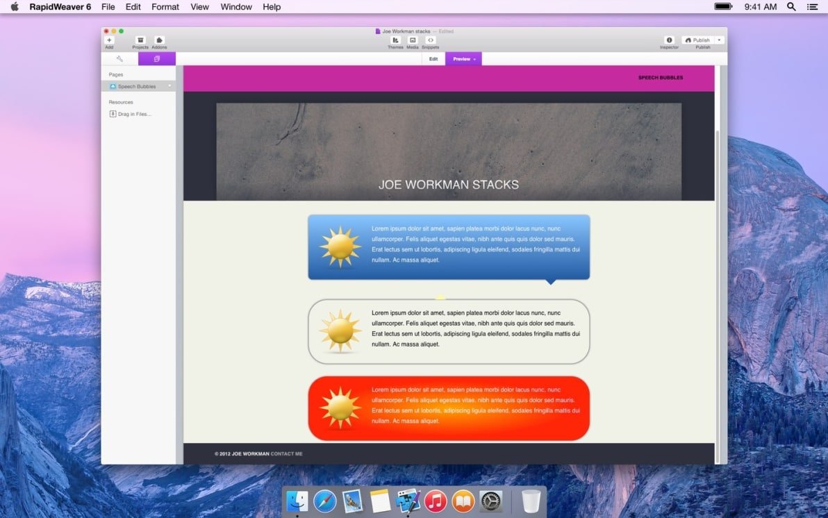
Task: Select the wrench settings sidebar tab
Action: (119, 59)
